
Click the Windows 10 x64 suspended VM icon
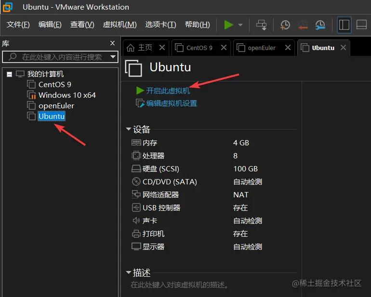[31, 95]
